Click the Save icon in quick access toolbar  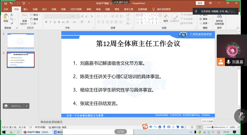pos(6,3)
